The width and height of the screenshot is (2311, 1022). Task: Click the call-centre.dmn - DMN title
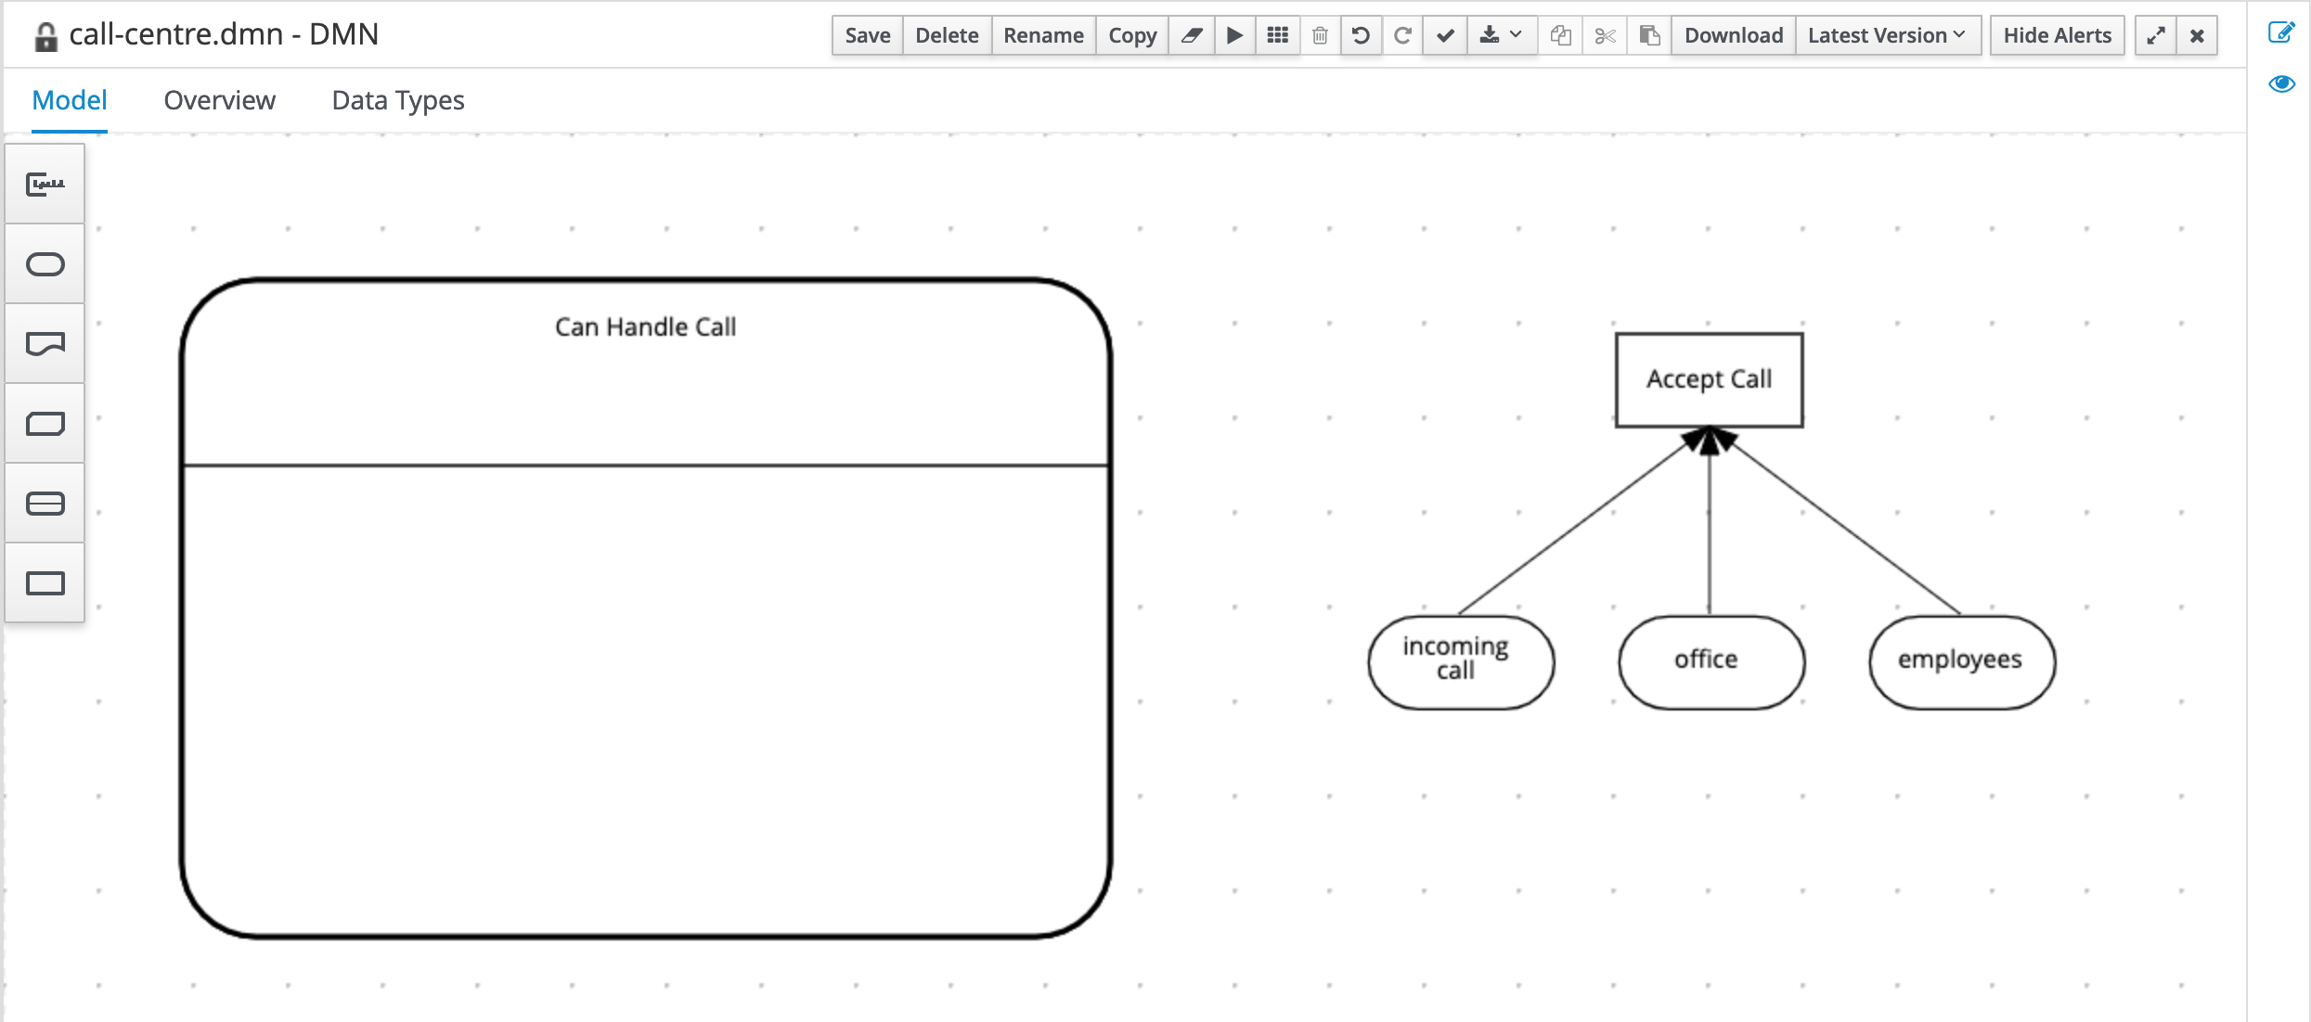(224, 34)
